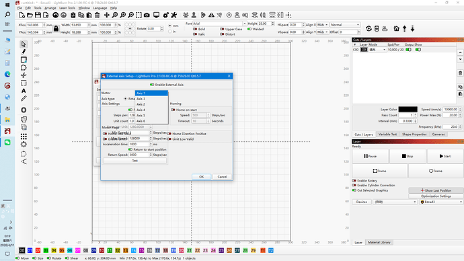464x261 pixels.
Task: Open the LightBurn icon in Windows taskbar
Action: point(7,131)
